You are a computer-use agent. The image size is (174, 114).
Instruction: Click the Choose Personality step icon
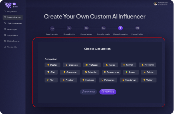point(104,28)
